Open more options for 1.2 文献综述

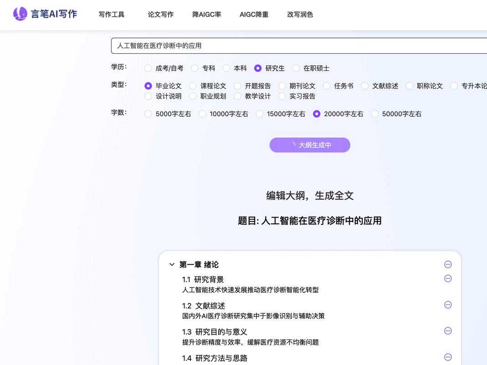point(447,305)
